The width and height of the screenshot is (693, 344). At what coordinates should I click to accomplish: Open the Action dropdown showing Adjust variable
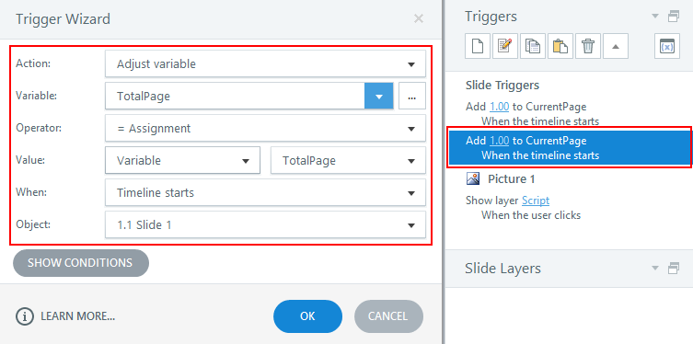(x=265, y=64)
